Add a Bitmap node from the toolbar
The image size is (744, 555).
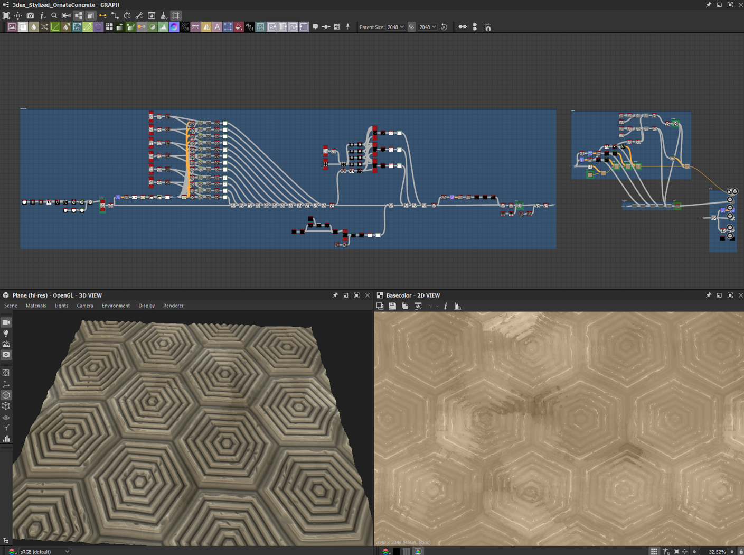tap(12, 27)
